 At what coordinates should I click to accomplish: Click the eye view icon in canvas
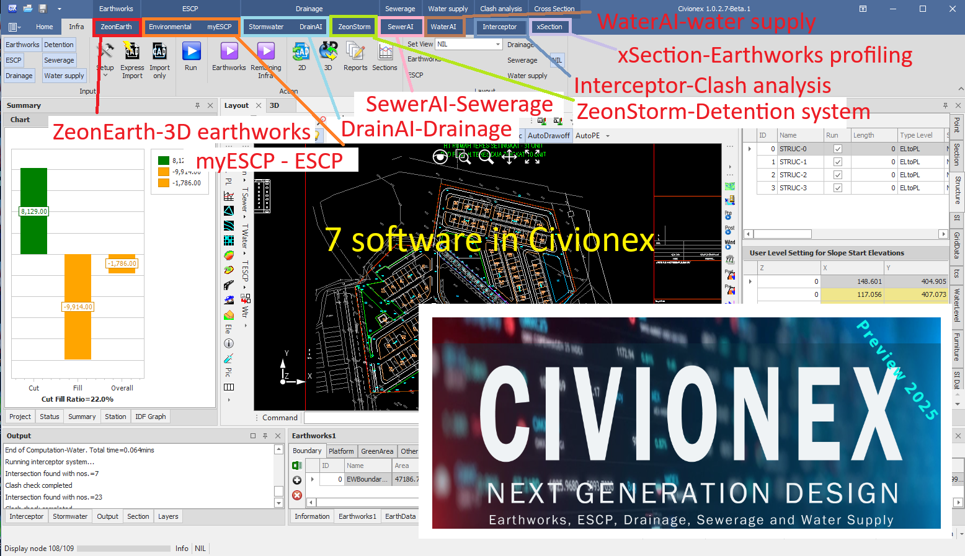pos(440,157)
